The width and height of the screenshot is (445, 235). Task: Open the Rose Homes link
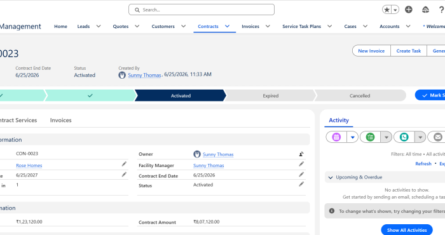[x=29, y=166]
